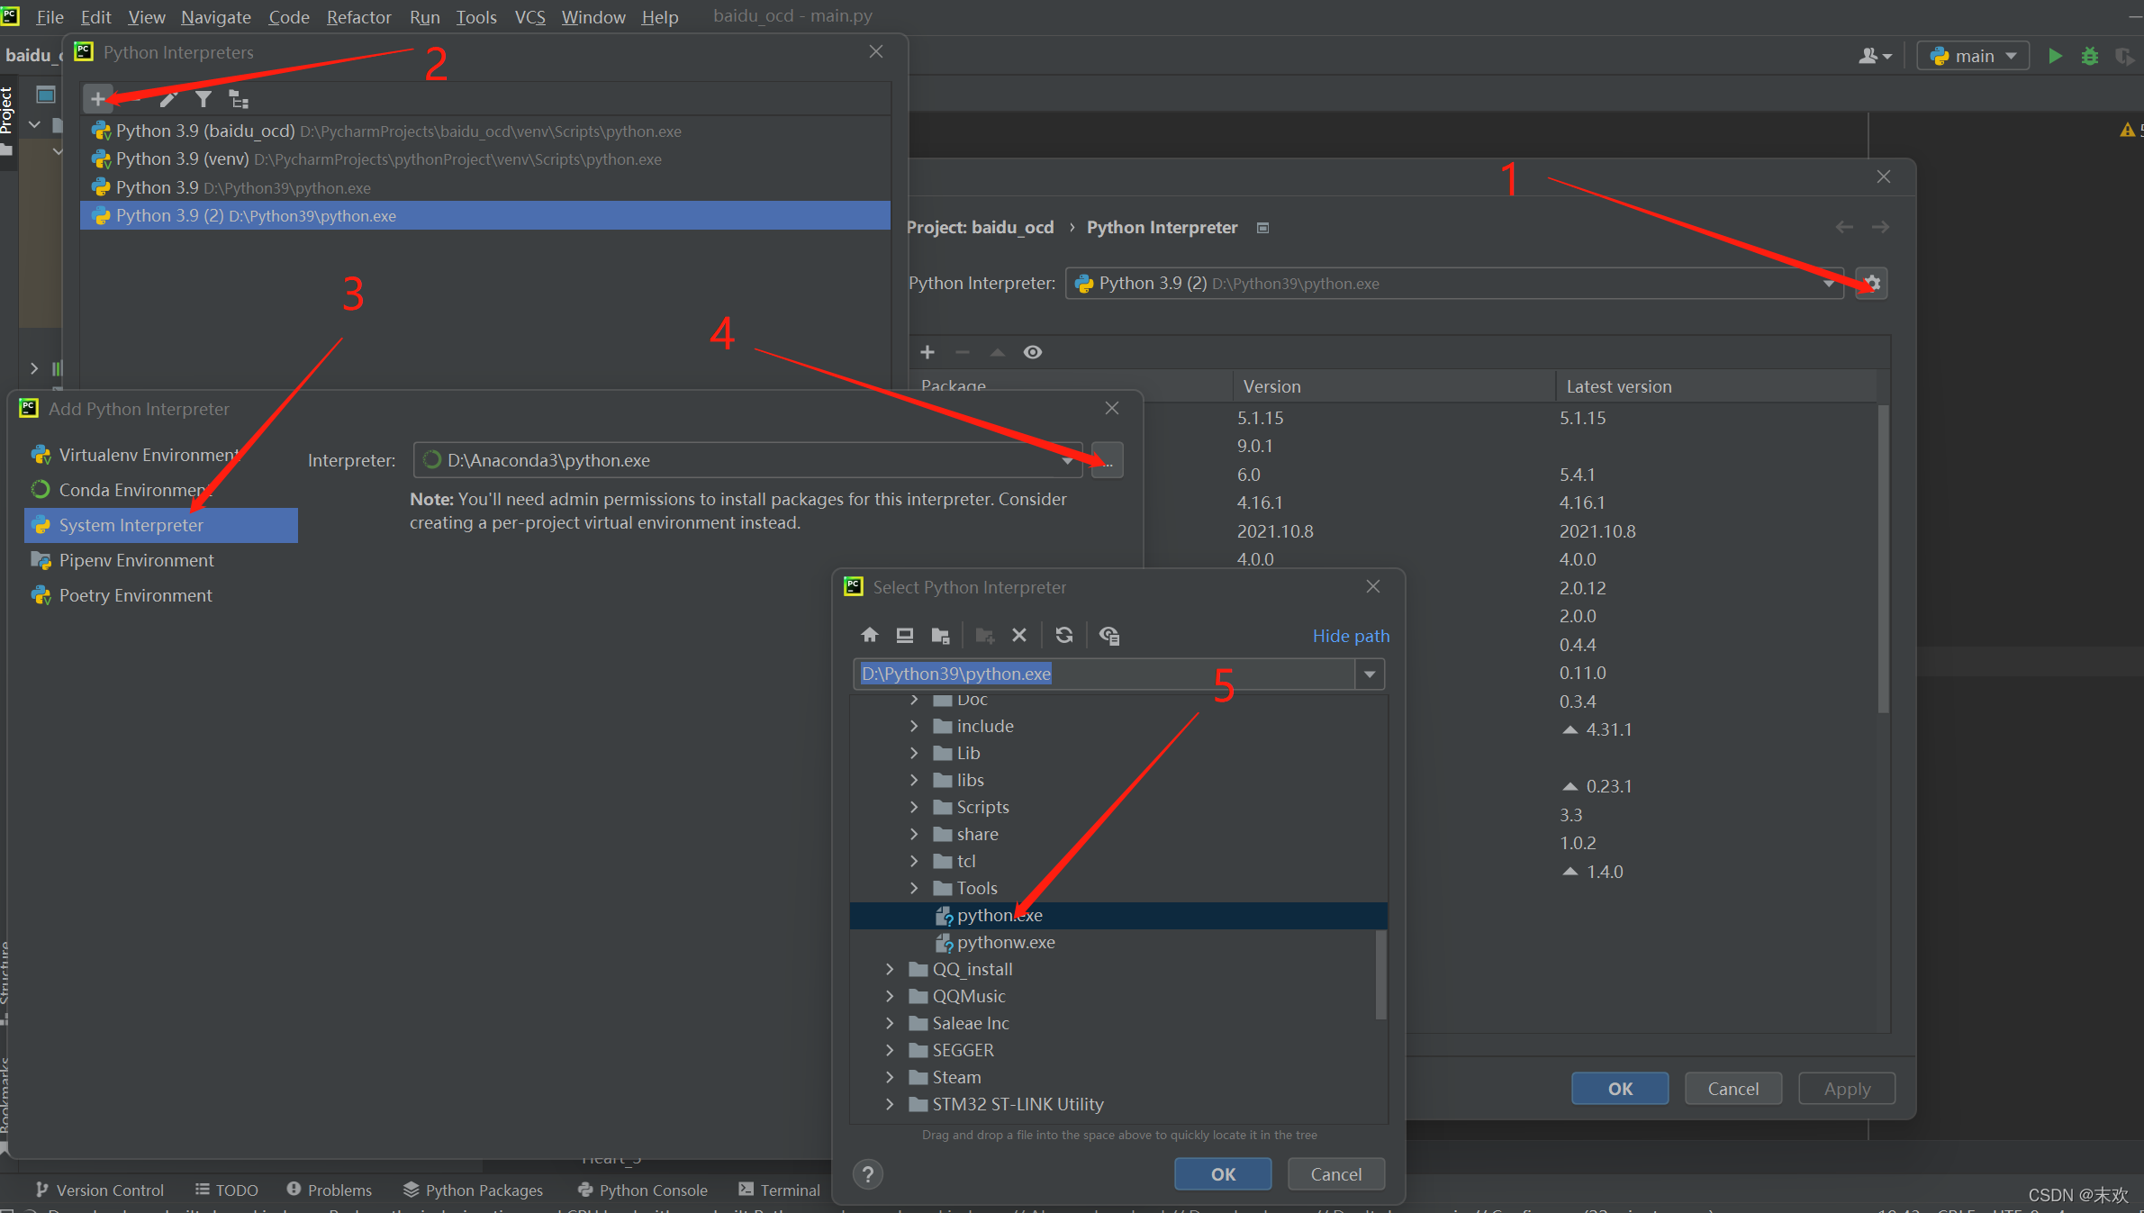The height and width of the screenshot is (1213, 2144).
Task: Open the path history dropdown arrow
Action: 1369,674
